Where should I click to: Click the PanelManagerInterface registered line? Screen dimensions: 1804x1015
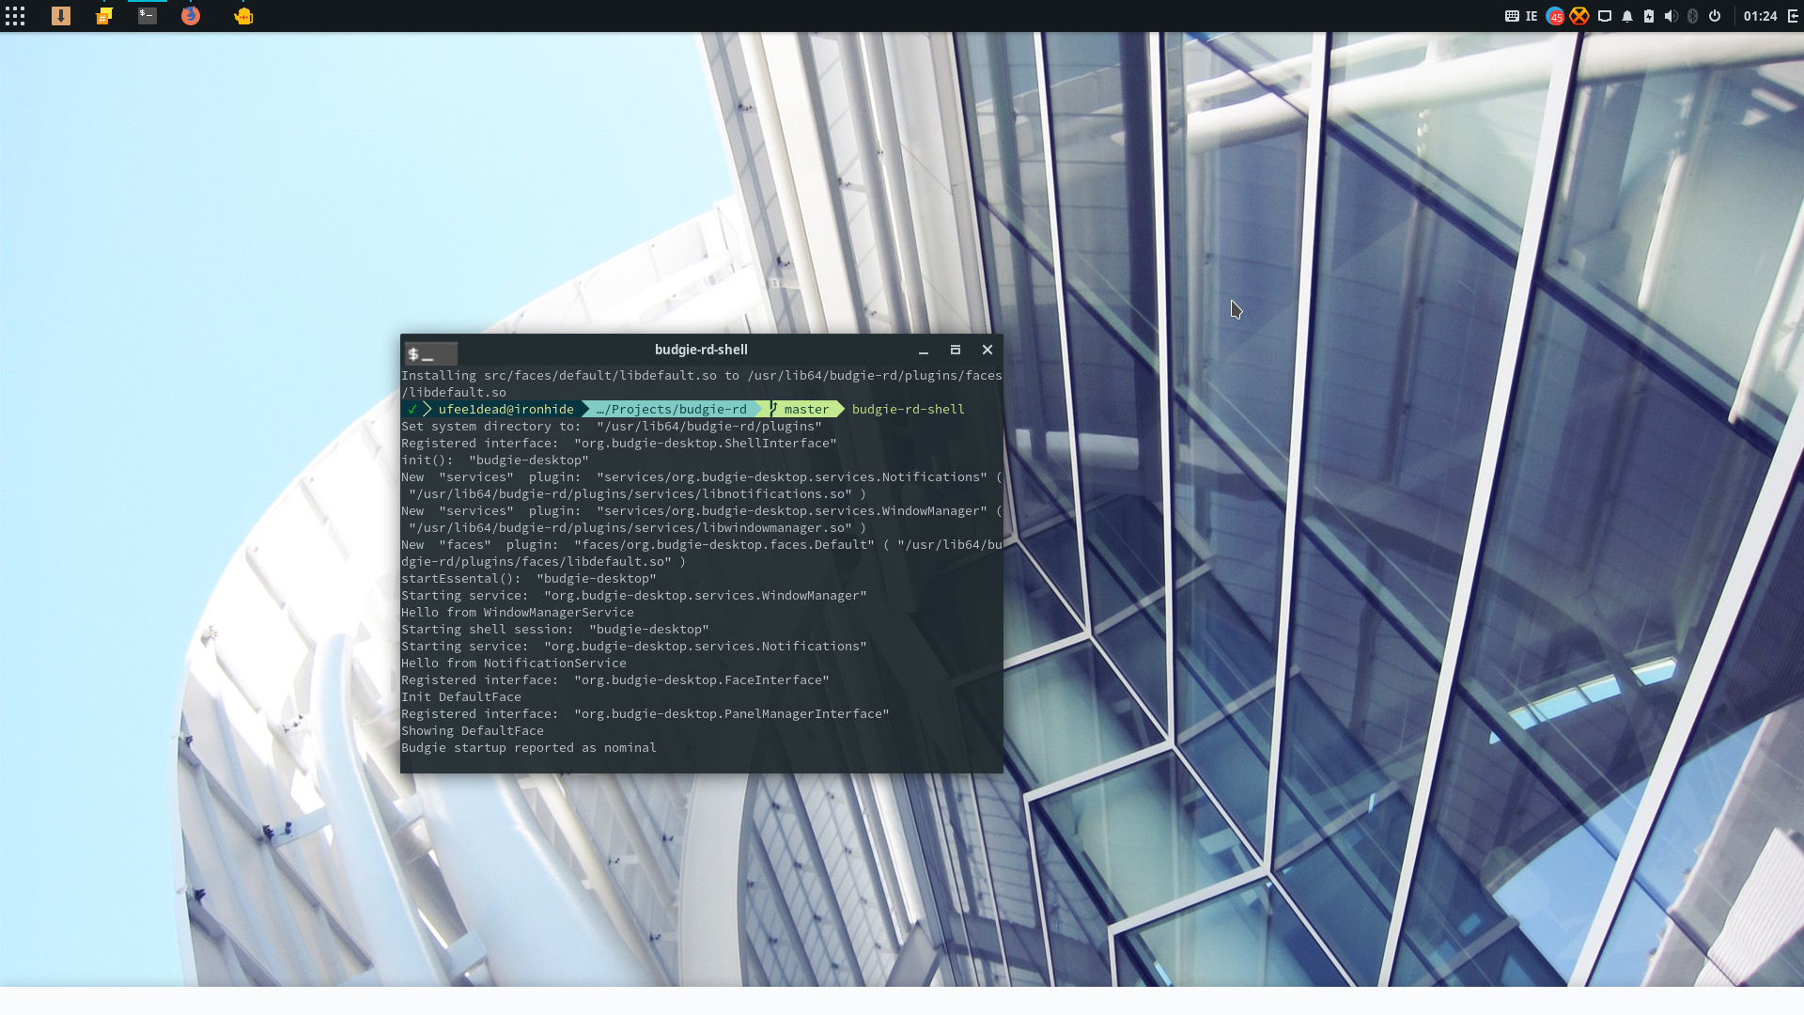[645, 713]
